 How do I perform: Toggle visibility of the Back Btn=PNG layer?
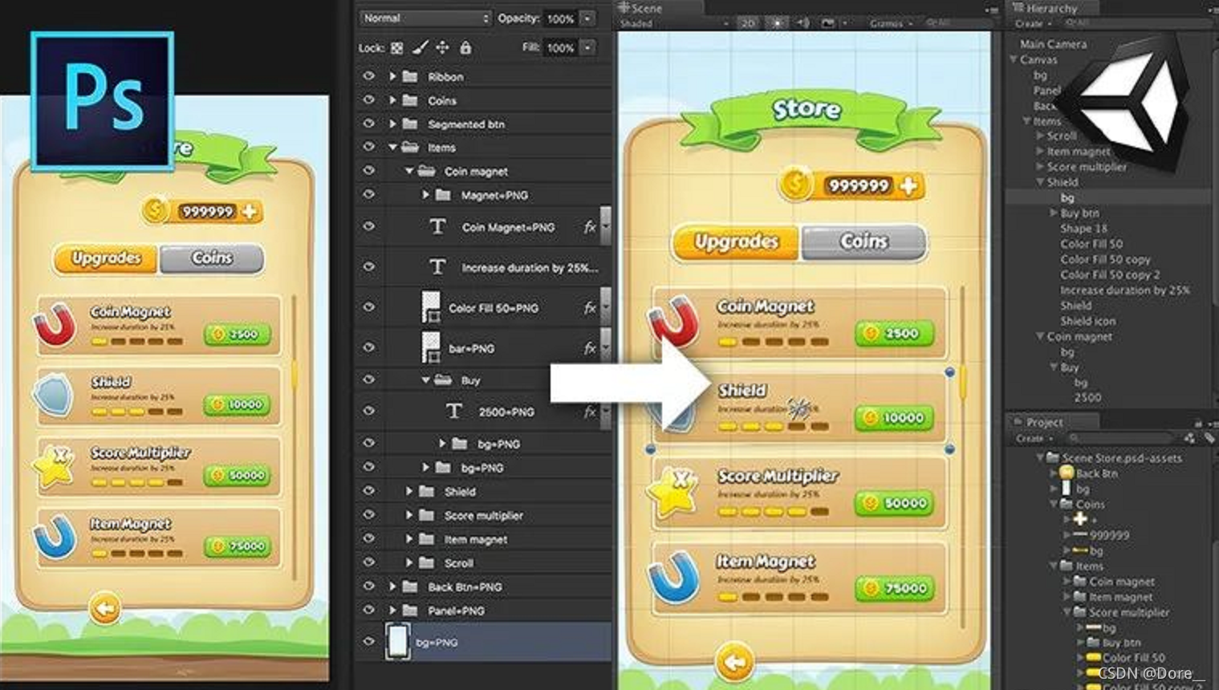pyautogui.click(x=368, y=586)
